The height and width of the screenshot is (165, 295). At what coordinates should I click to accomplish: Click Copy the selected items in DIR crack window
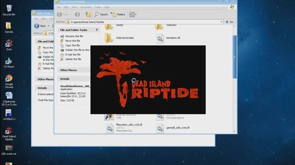tap(46, 52)
